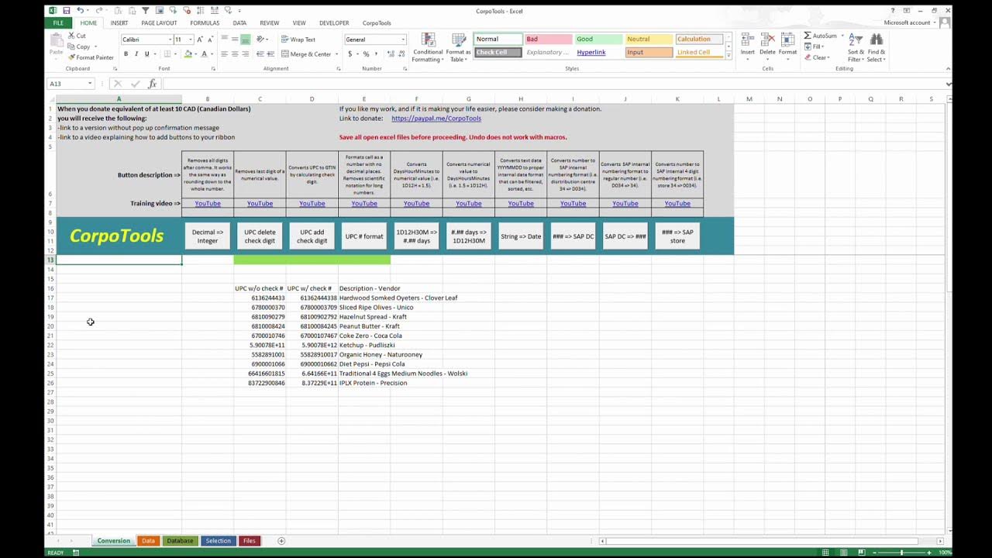
Task: Collapse the ribbon with the chevron
Action: [x=948, y=69]
